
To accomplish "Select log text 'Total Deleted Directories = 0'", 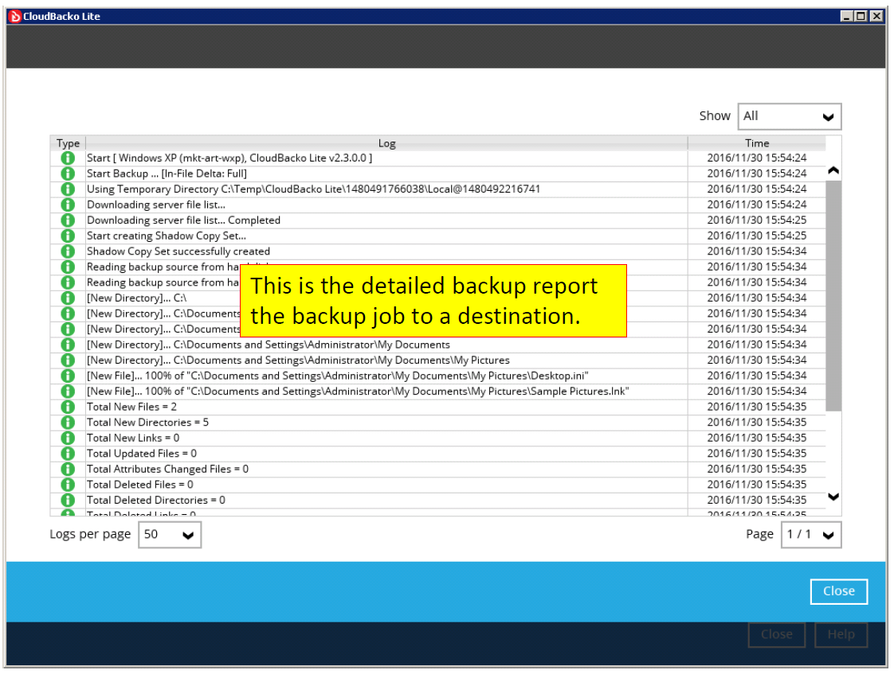I will 155,501.
